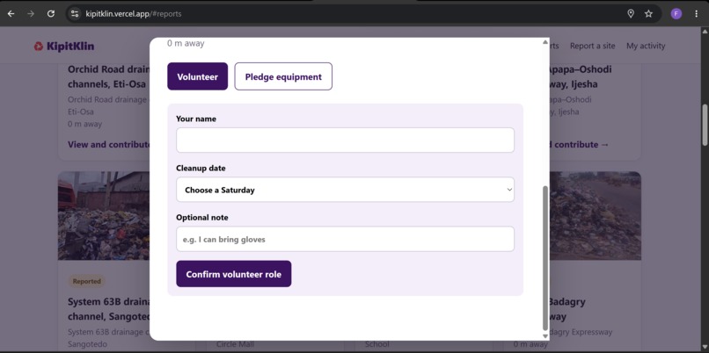
Task: Switch to Pledge equipment tab
Action: tap(283, 76)
